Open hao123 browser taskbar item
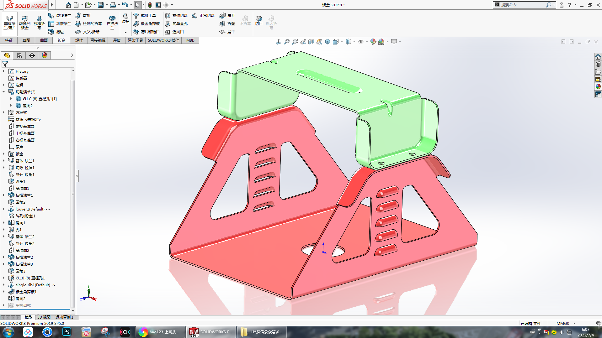 [x=160, y=332]
